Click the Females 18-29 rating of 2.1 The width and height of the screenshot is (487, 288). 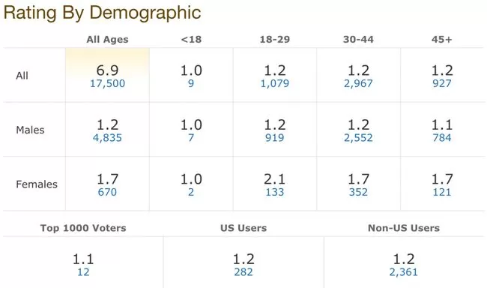pos(275,179)
